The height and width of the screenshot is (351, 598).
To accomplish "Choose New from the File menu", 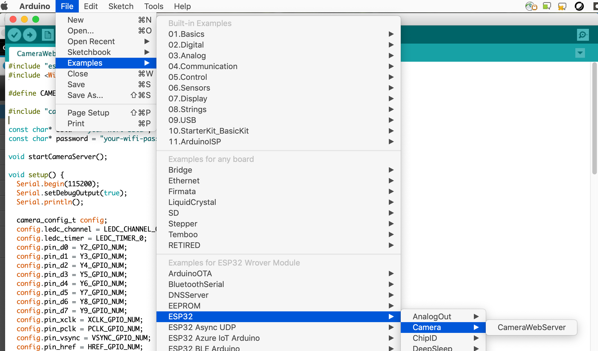I will (106, 20).
